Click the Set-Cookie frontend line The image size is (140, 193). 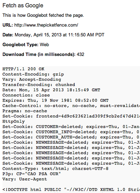coord(71,116)
